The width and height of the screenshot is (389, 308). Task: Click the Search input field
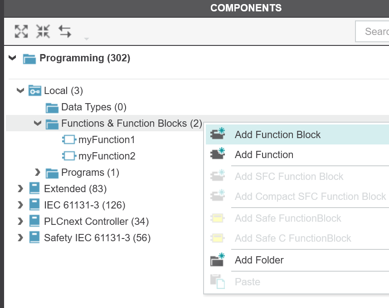372,31
